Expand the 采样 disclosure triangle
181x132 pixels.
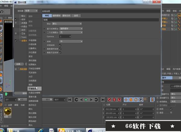pyautogui.click(x=44, y=41)
